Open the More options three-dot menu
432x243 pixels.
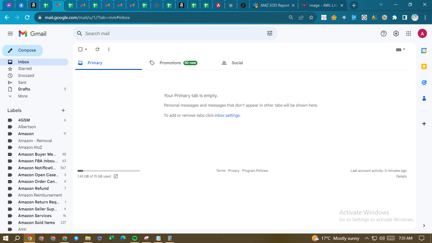tap(109, 49)
